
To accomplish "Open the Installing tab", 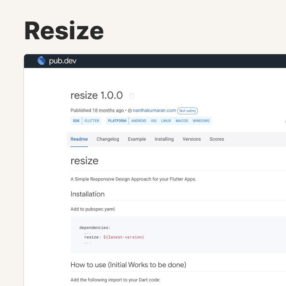I will click(x=164, y=139).
